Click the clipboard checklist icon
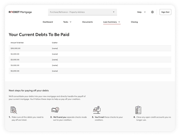The height and width of the screenshot is (136, 180). (138, 110)
